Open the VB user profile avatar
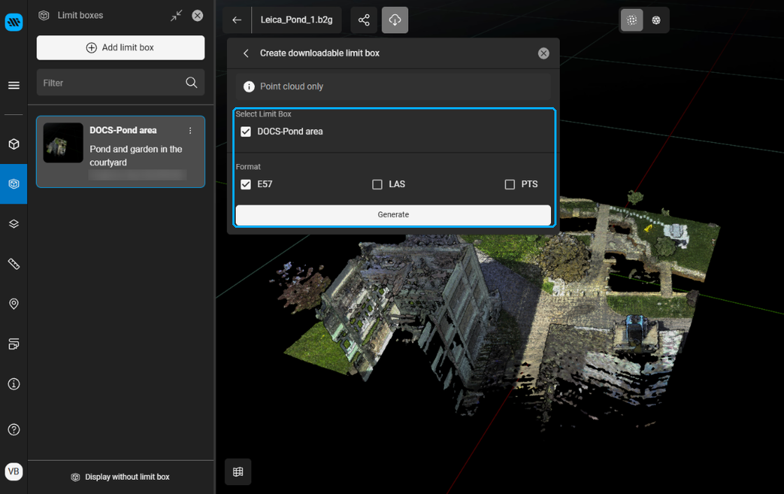Image resolution: width=784 pixels, height=494 pixels. 13,472
